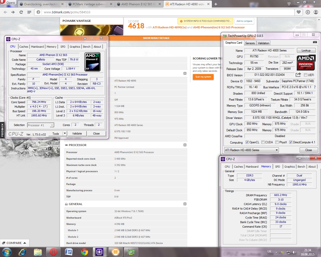This screenshot has height=257, width=321.
Task: Click the Opera menu button
Action: pyautogui.click(x=8, y=3)
